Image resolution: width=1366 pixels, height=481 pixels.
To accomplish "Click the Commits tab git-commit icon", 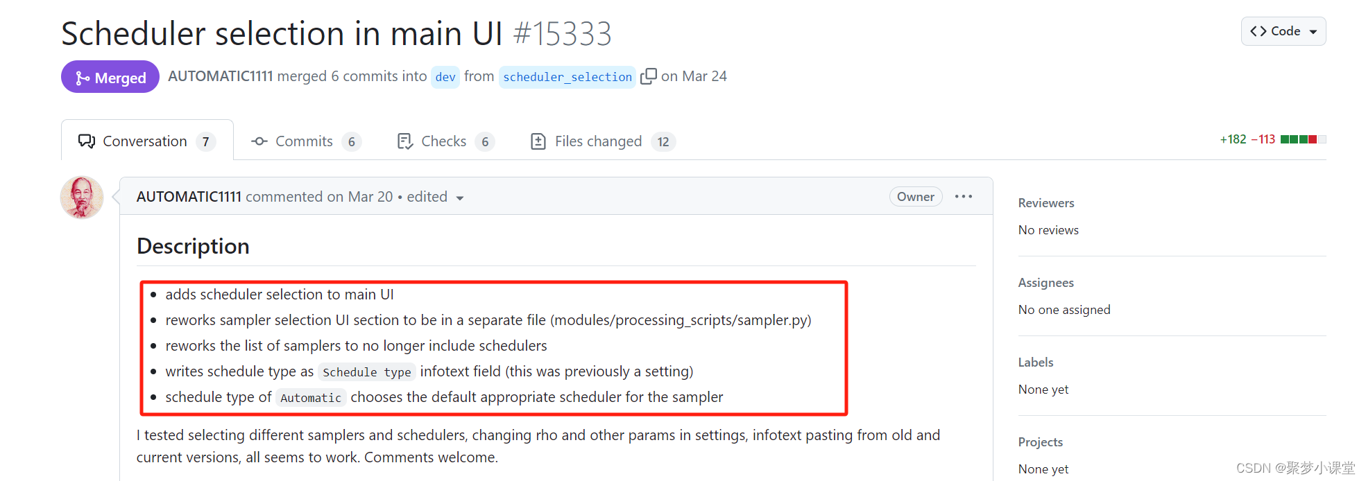I will tap(259, 141).
